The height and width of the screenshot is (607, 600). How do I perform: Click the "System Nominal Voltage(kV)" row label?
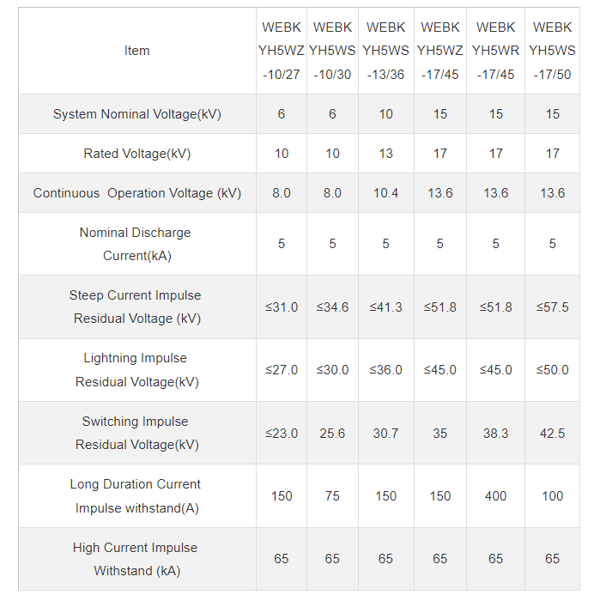[137, 114]
